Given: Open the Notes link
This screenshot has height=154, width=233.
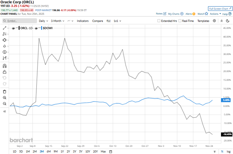Looking at the screenshot, I should (x=159, y=14).
